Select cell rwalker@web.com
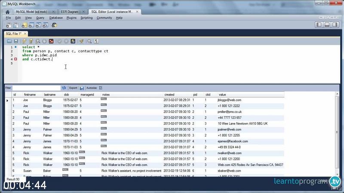Viewport: 344px width, 193px height. (230, 153)
